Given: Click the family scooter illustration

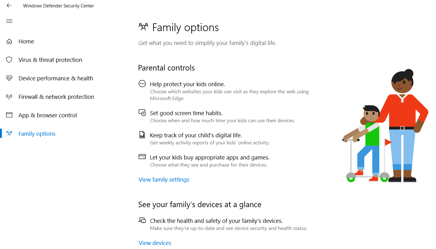Looking at the screenshot, I should 385,126.
